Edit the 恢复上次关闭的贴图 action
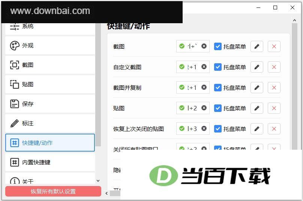The image size is (303, 201). [x=257, y=129]
